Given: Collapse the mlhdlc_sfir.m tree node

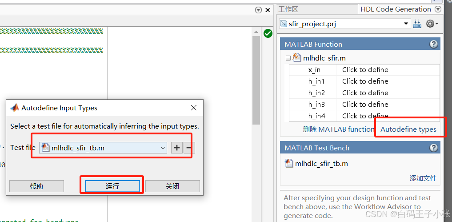Looking at the screenshot, I should coord(288,58).
